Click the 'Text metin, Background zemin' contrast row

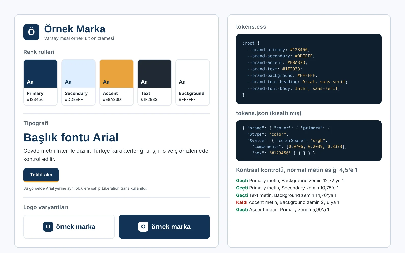(286, 195)
